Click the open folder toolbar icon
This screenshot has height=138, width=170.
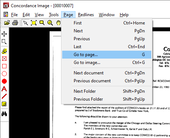(7, 23)
